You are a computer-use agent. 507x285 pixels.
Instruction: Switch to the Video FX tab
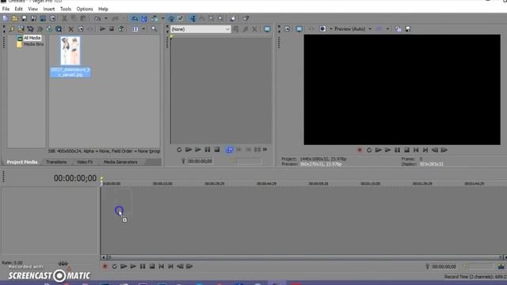click(x=85, y=161)
